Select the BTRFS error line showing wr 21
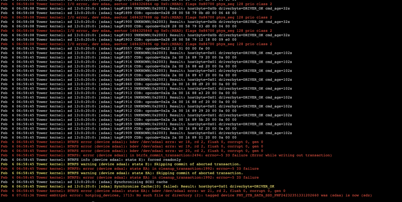Image resolution: width=402 pixels, height=202 pixels. (143, 191)
